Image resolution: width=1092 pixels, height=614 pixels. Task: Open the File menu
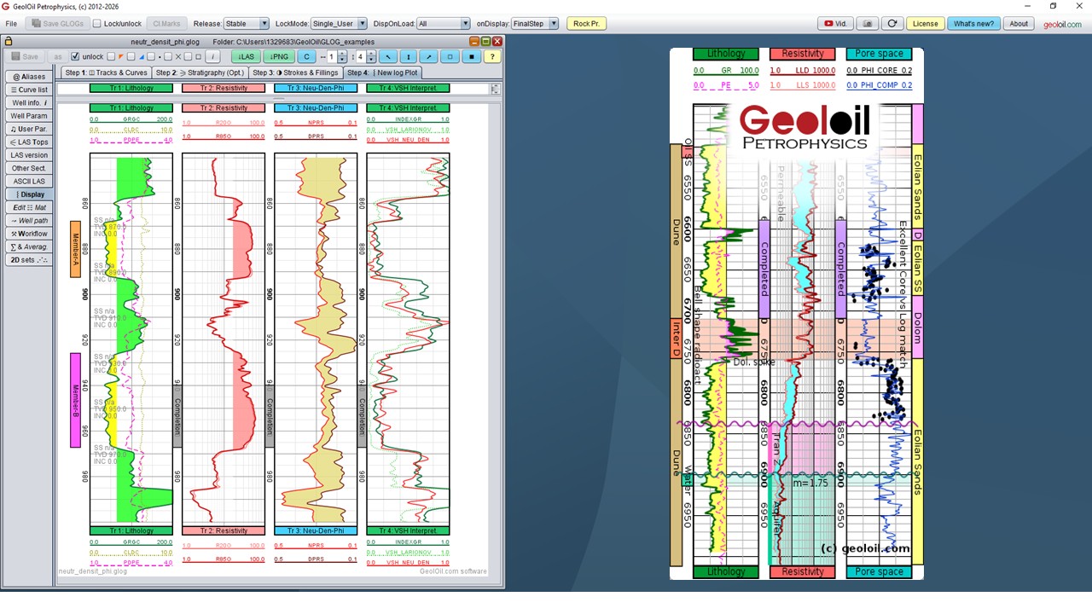point(11,24)
